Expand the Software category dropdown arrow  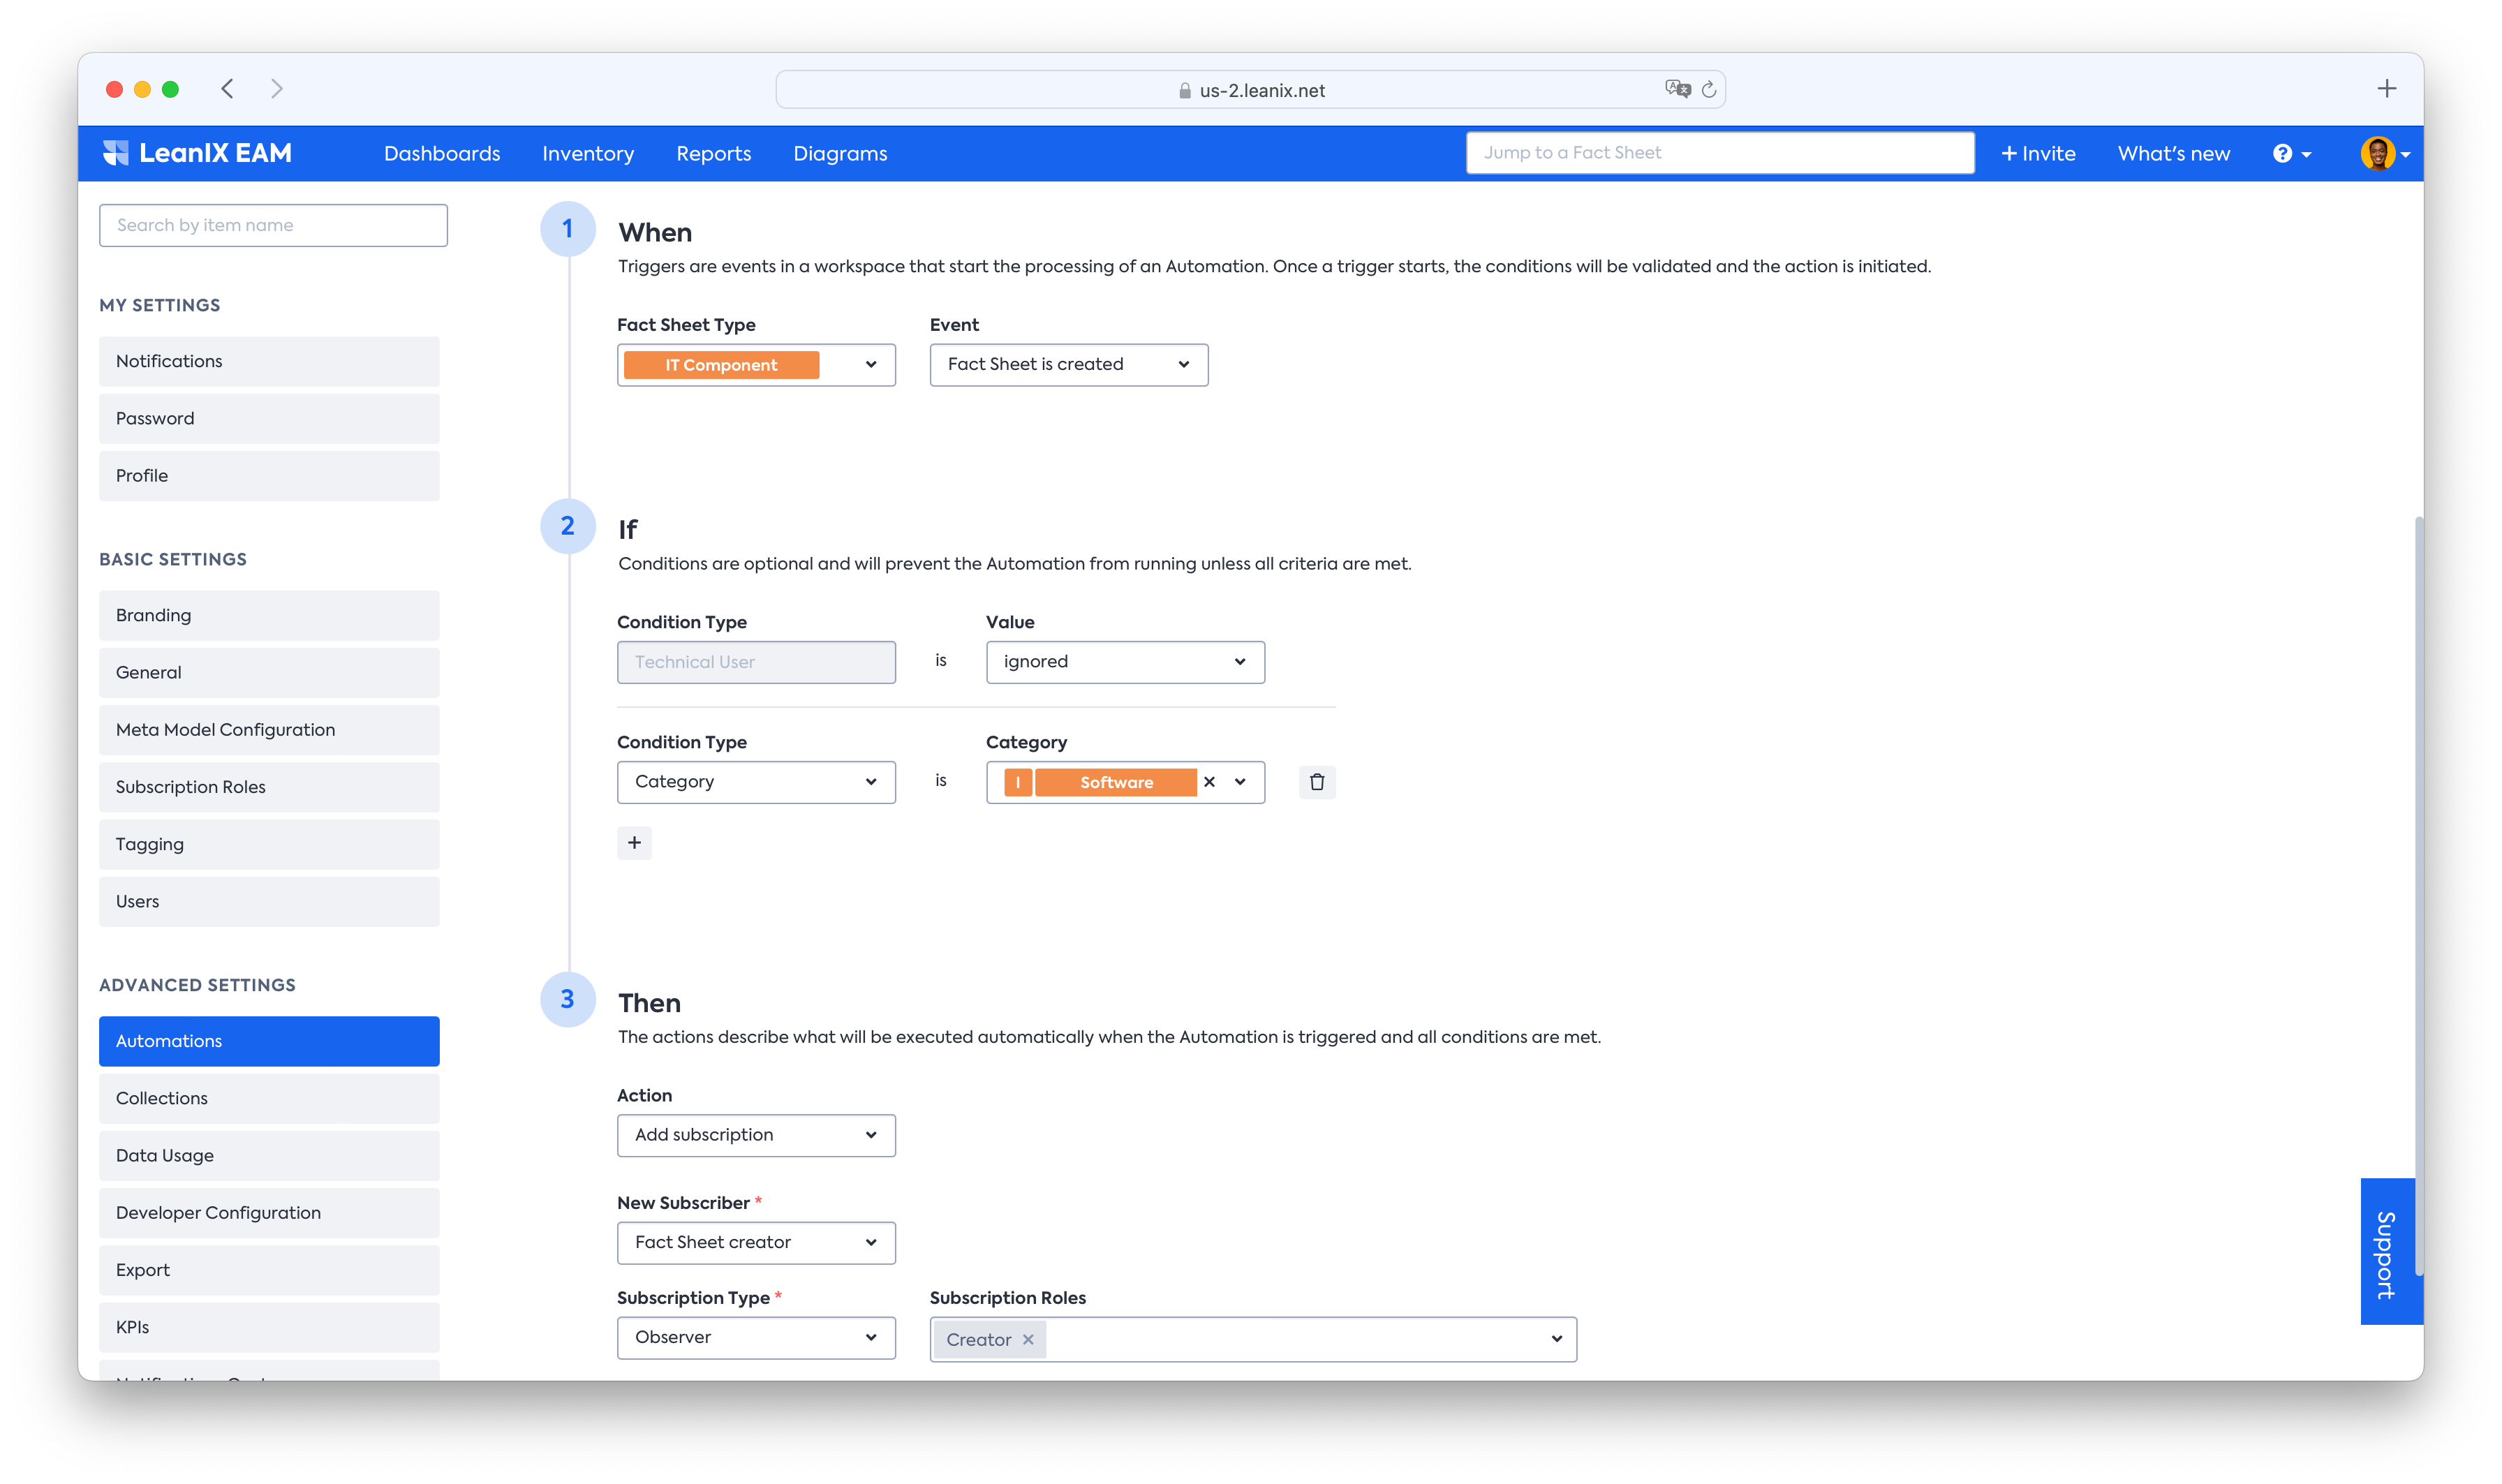[x=1240, y=782]
